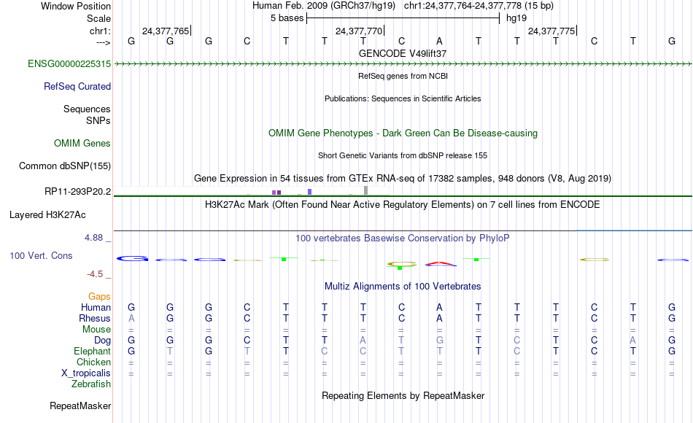Screen dimensions: 693x423
Task: Select the Gaps row label
Action: click(99, 296)
